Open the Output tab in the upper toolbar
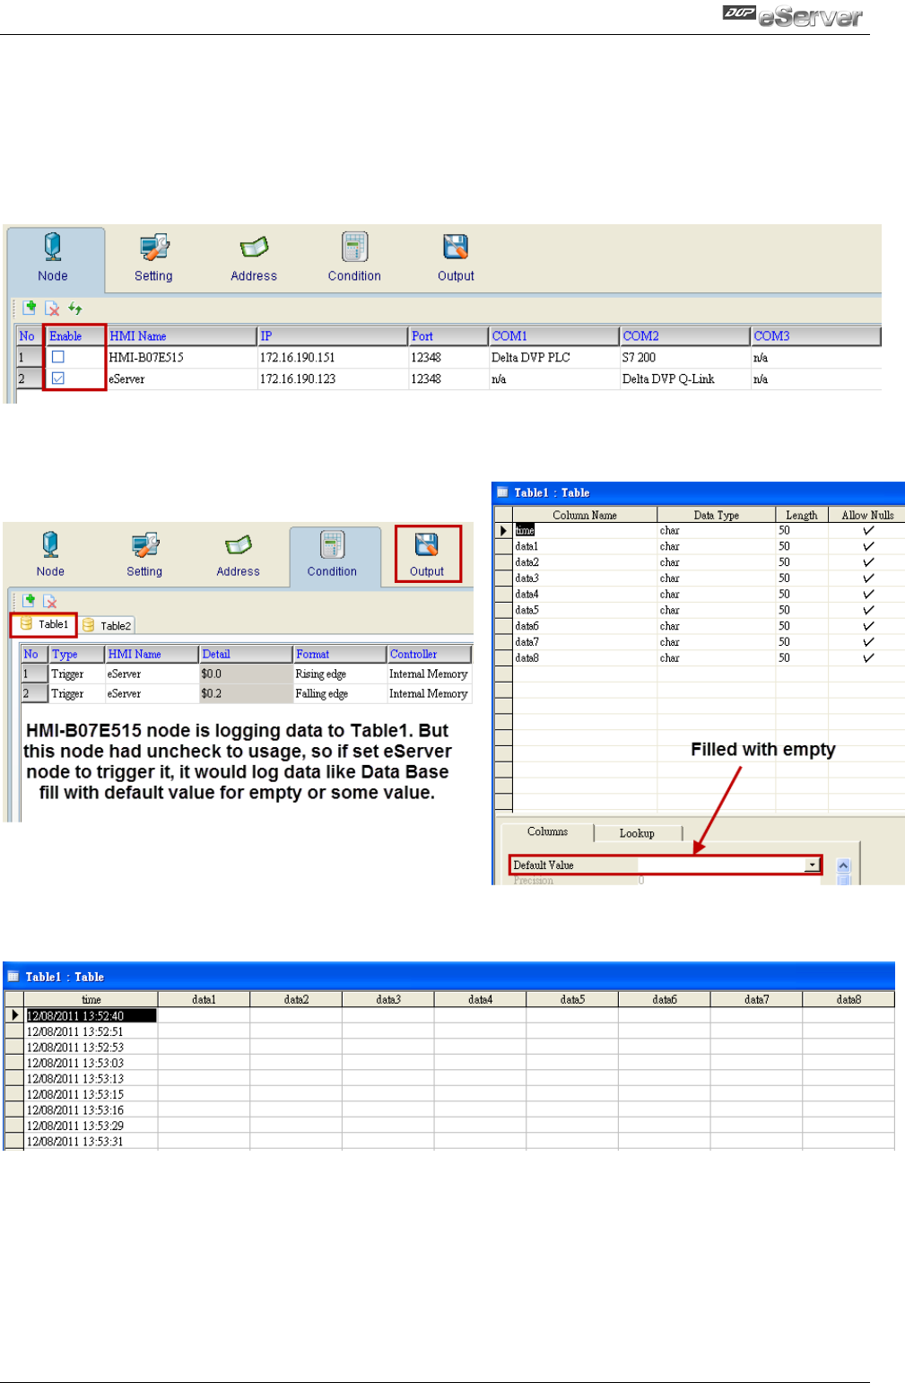The height and width of the screenshot is (1383, 905). pos(456,257)
